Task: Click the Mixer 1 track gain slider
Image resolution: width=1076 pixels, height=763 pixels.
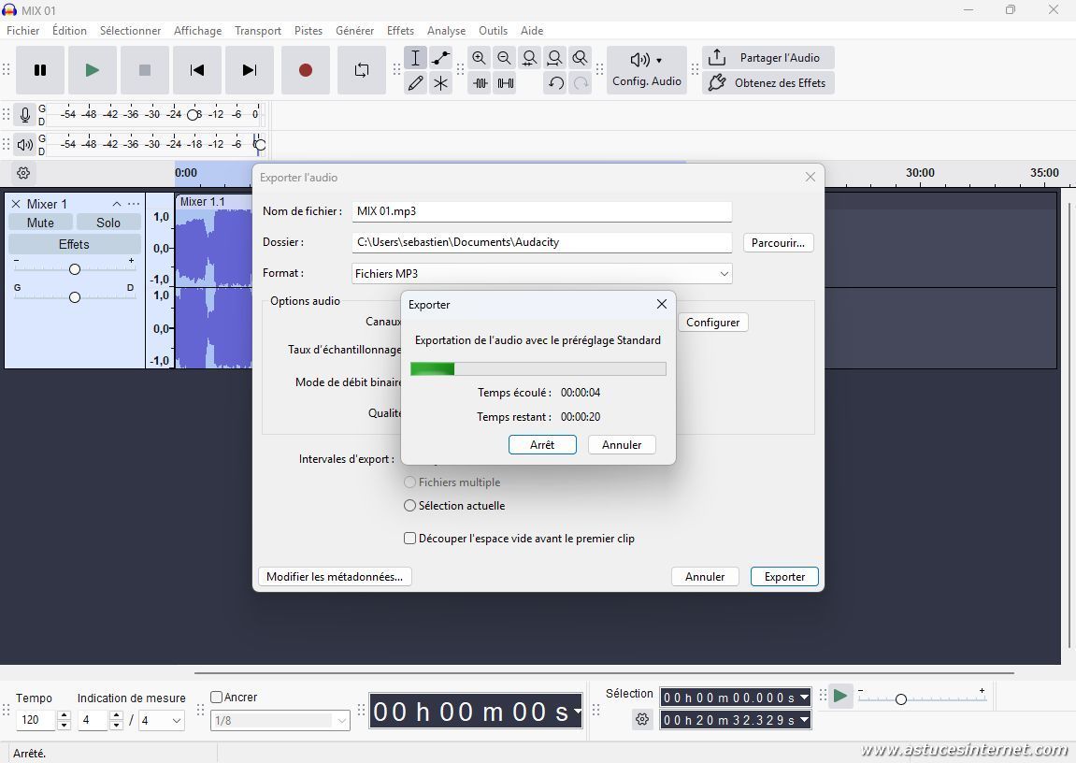Action: [x=75, y=269]
